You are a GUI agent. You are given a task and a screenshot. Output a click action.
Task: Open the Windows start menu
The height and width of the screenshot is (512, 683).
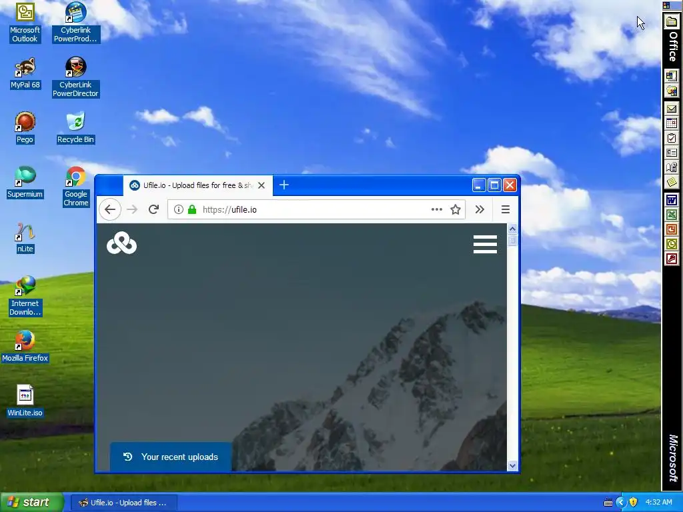click(x=32, y=503)
